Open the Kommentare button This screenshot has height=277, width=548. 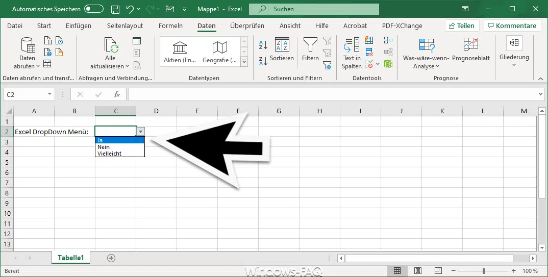511,26
